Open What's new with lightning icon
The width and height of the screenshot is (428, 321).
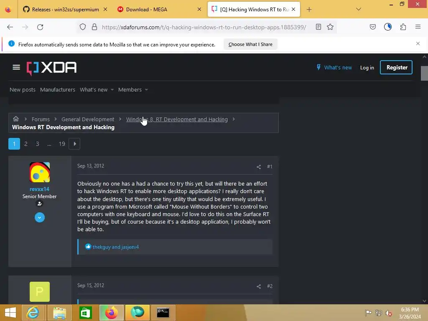pyautogui.click(x=334, y=67)
